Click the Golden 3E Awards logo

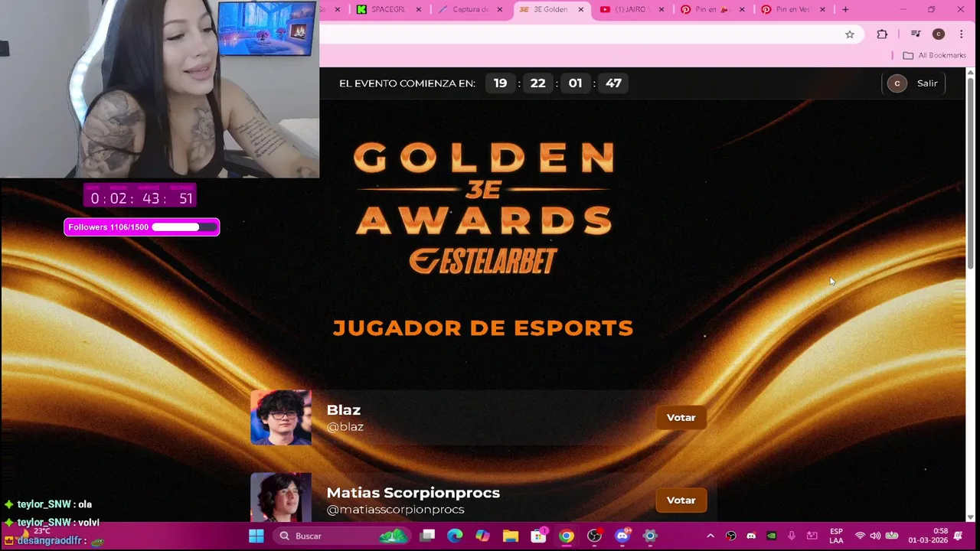(x=484, y=188)
